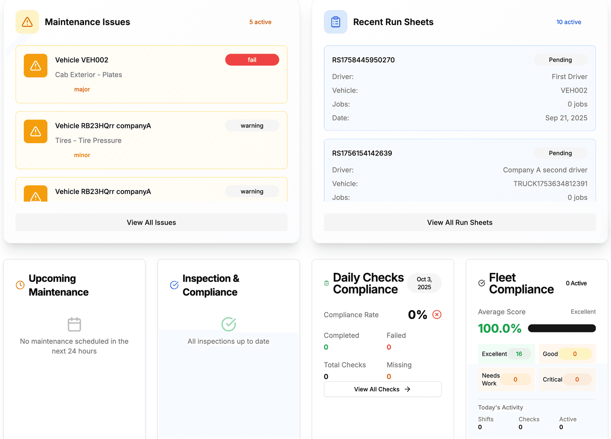Click the empty-state calendar icon under Upcoming Maintenance
The image size is (611, 439).
[74, 324]
